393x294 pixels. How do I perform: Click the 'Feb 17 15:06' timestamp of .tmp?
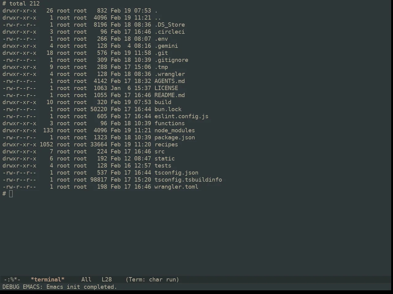pos(131,67)
